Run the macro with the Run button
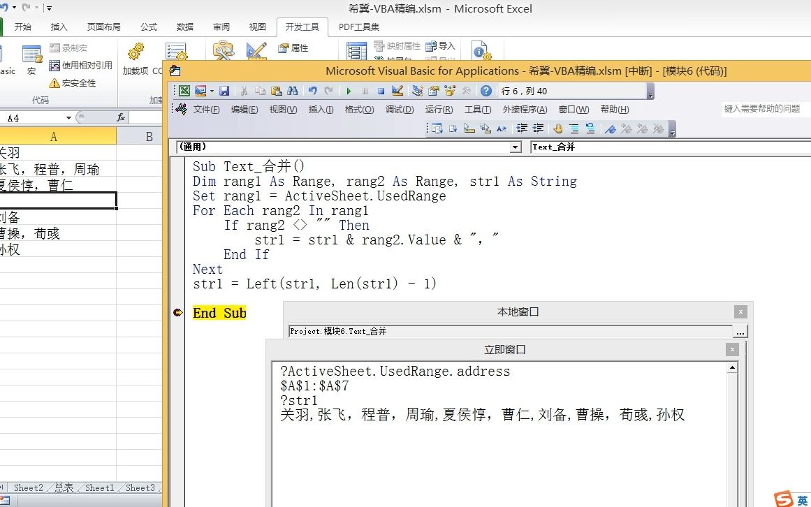The height and width of the screenshot is (507, 811). (348, 90)
